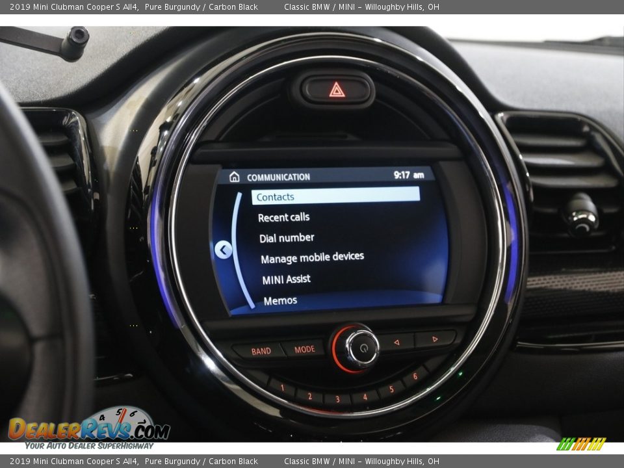Select radio preset button 4

point(365,396)
